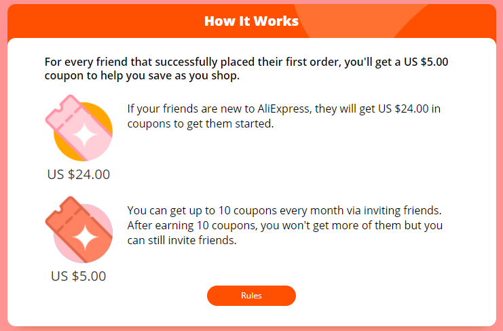This screenshot has width=503, height=331.
Task: Click the "can still invite friends" line
Action: pos(182,240)
